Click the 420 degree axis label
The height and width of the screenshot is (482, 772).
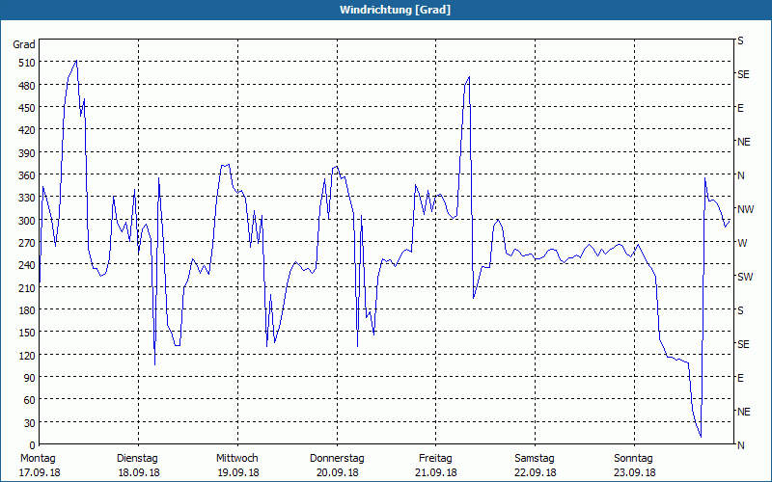pos(27,131)
